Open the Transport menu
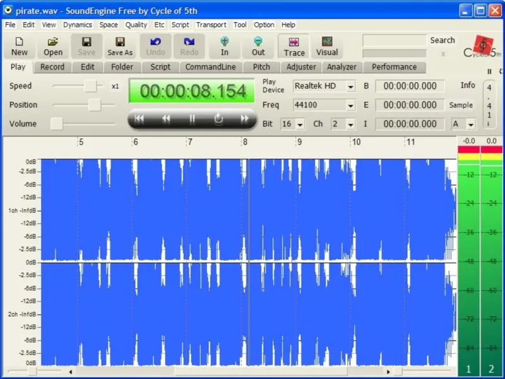The width and height of the screenshot is (505, 379). tap(211, 25)
